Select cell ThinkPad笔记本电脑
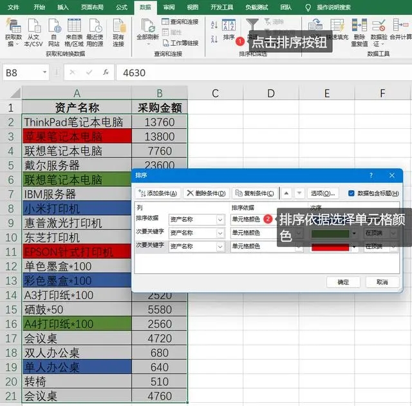Screen dimensions: 412x406 coord(77,122)
